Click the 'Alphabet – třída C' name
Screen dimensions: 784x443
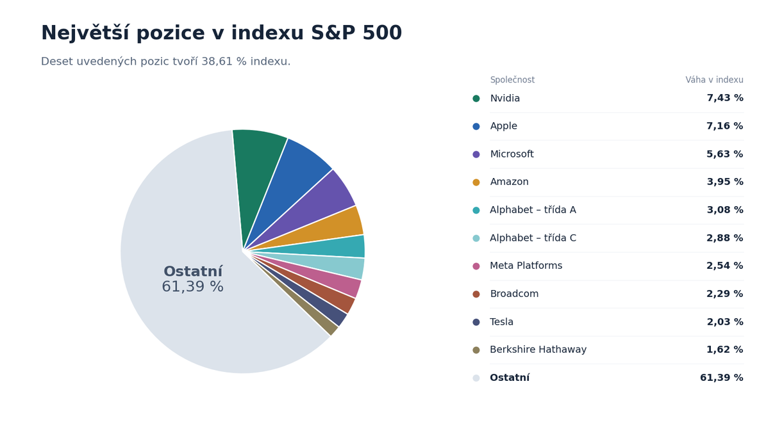coord(533,238)
